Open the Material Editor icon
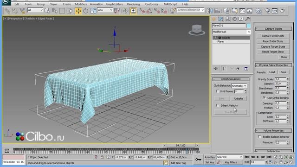 (x=258, y=11)
